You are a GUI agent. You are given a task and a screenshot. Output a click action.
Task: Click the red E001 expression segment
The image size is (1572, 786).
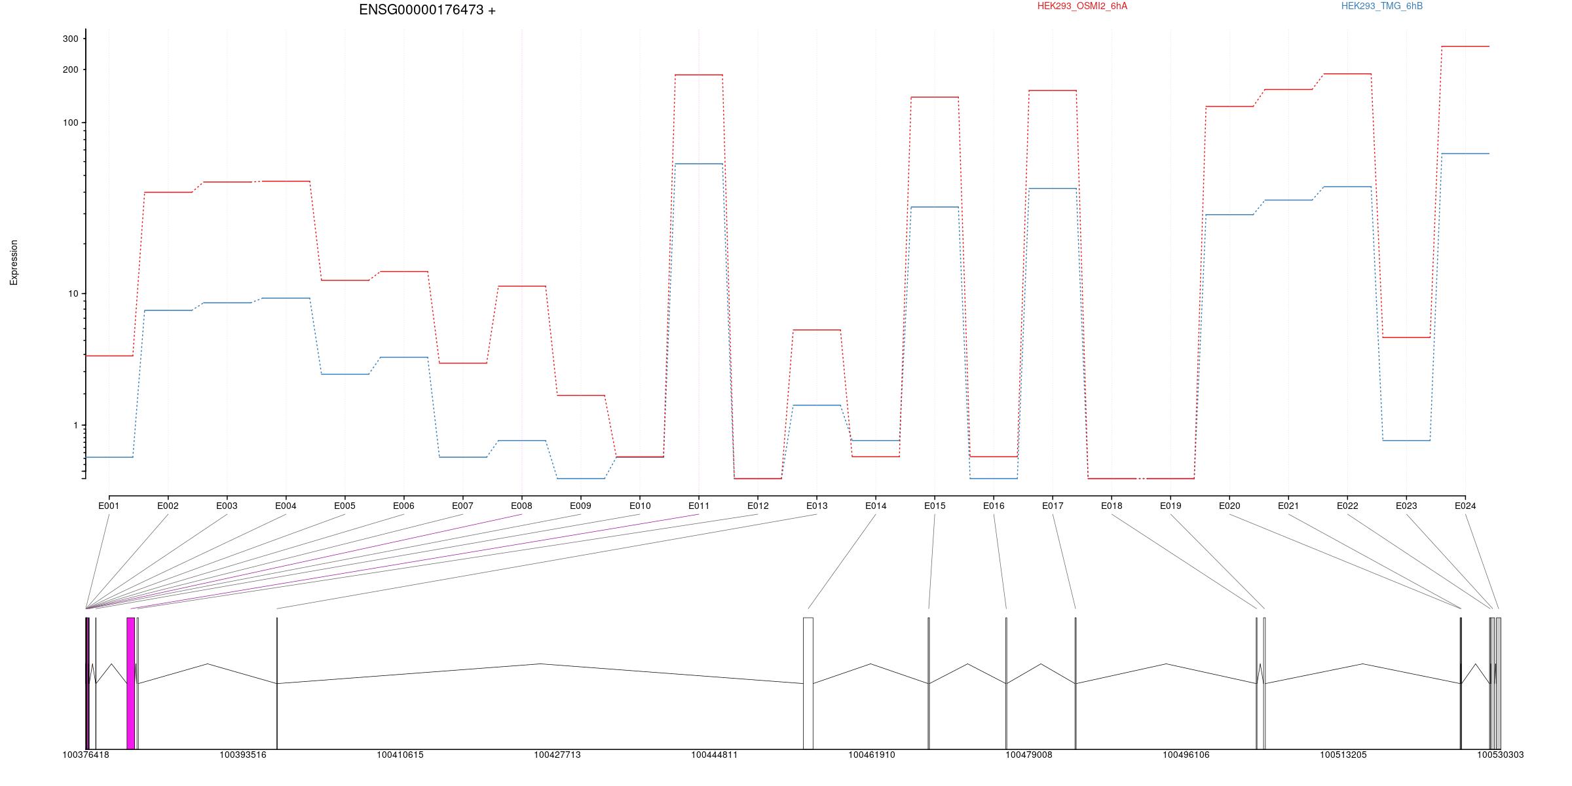tap(109, 356)
